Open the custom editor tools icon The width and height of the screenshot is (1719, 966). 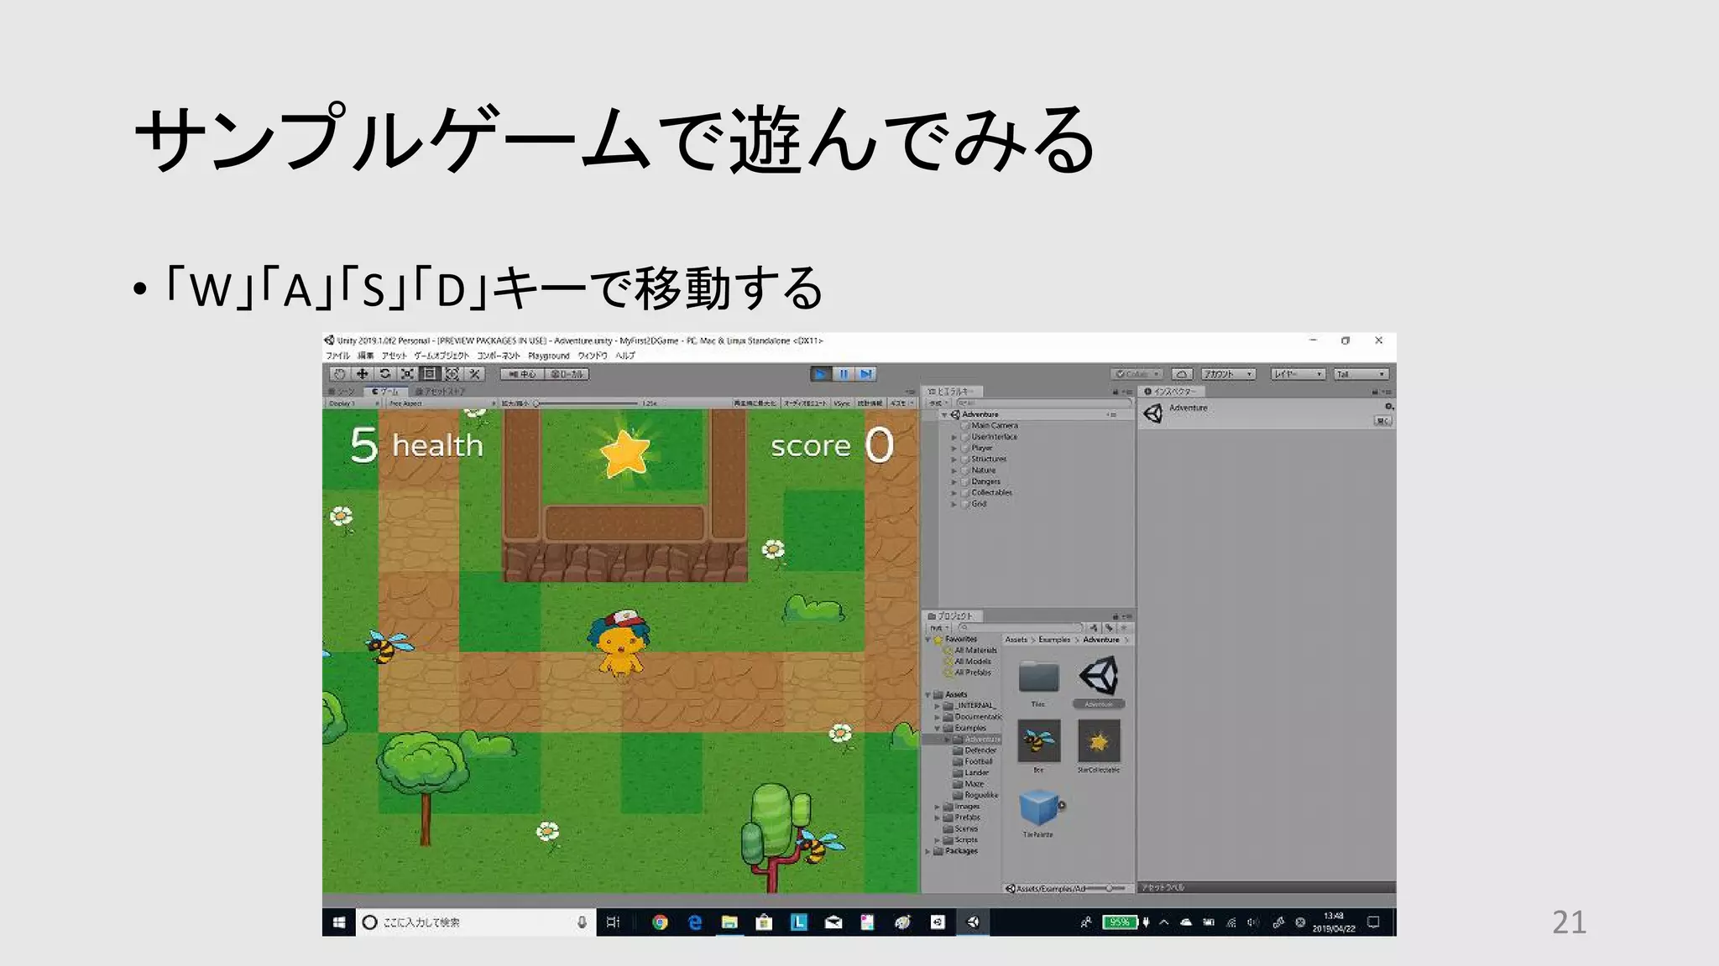[x=474, y=374]
